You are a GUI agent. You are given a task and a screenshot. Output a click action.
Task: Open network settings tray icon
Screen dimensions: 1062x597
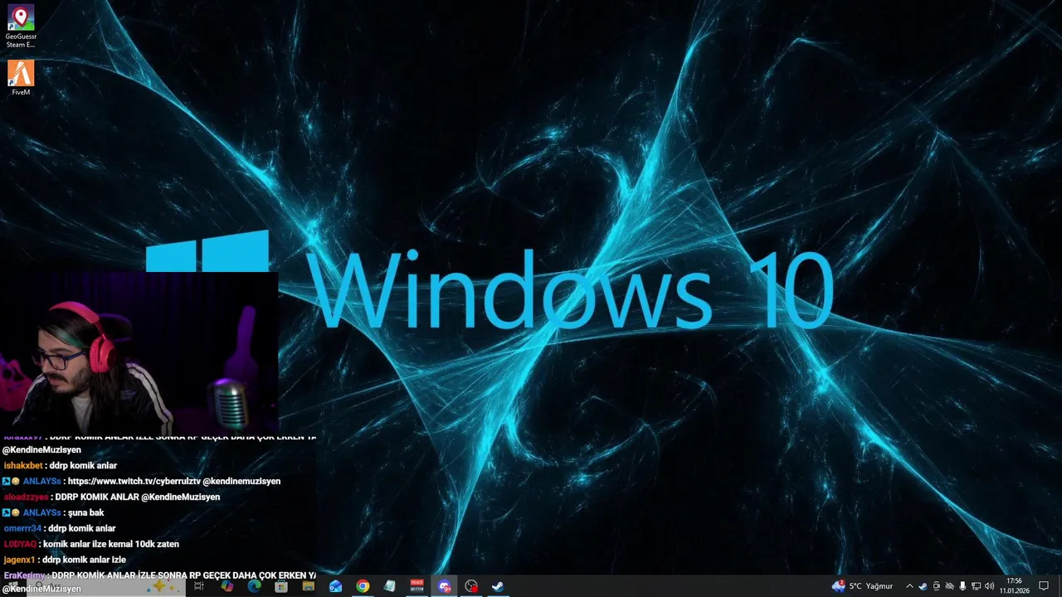[976, 586]
